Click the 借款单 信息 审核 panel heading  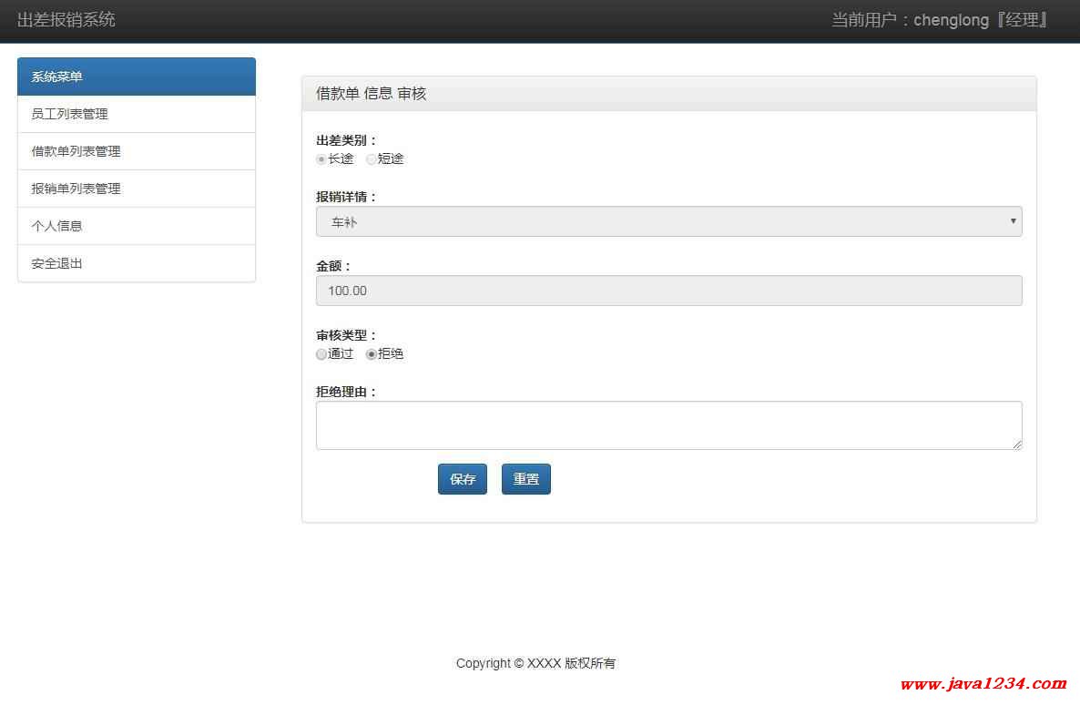(372, 94)
